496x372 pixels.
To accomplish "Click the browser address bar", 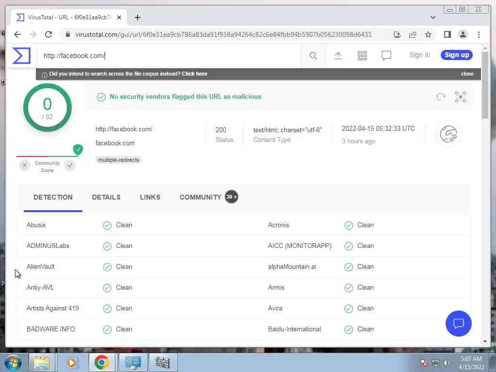I will pyautogui.click(x=223, y=34).
